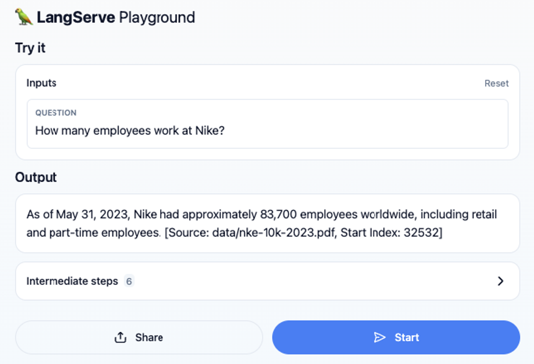Click the Inputs panel label

click(42, 83)
